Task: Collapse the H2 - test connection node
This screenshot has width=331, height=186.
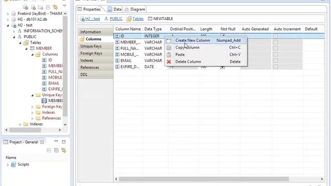Action: (8, 25)
